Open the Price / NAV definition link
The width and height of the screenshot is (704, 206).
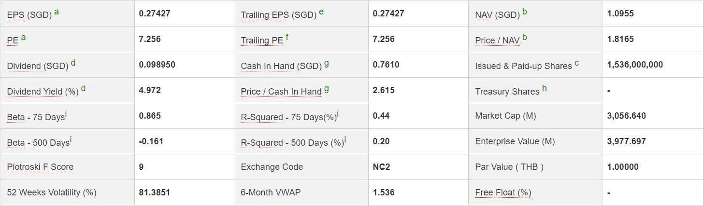pyautogui.click(x=497, y=41)
